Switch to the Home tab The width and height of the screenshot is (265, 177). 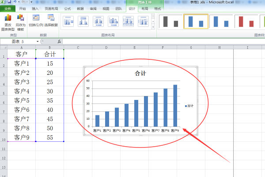23,9
